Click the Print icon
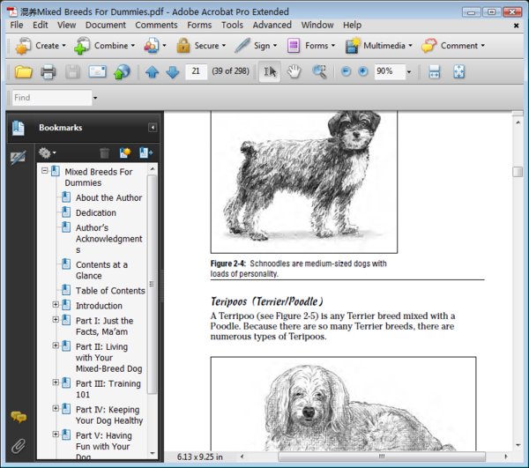Image resolution: width=529 pixels, height=468 pixels. (x=48, y=71)
